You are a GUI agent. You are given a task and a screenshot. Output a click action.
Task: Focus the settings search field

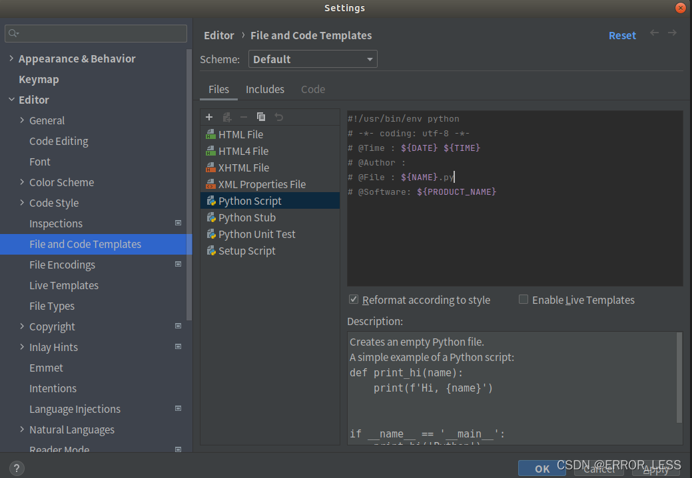coord(96,33)
